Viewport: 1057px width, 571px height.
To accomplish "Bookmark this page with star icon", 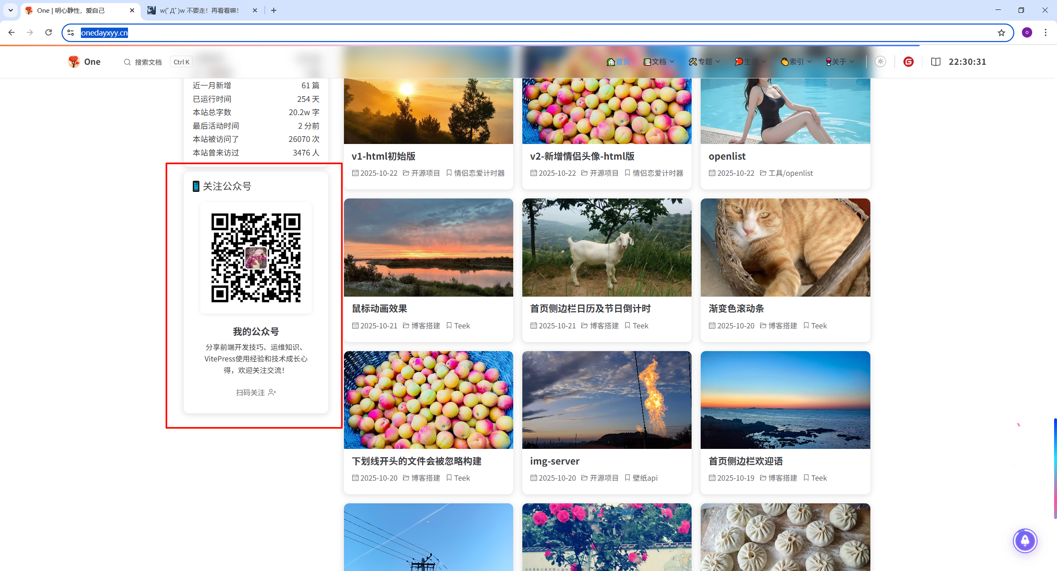I will [1001, 33].
